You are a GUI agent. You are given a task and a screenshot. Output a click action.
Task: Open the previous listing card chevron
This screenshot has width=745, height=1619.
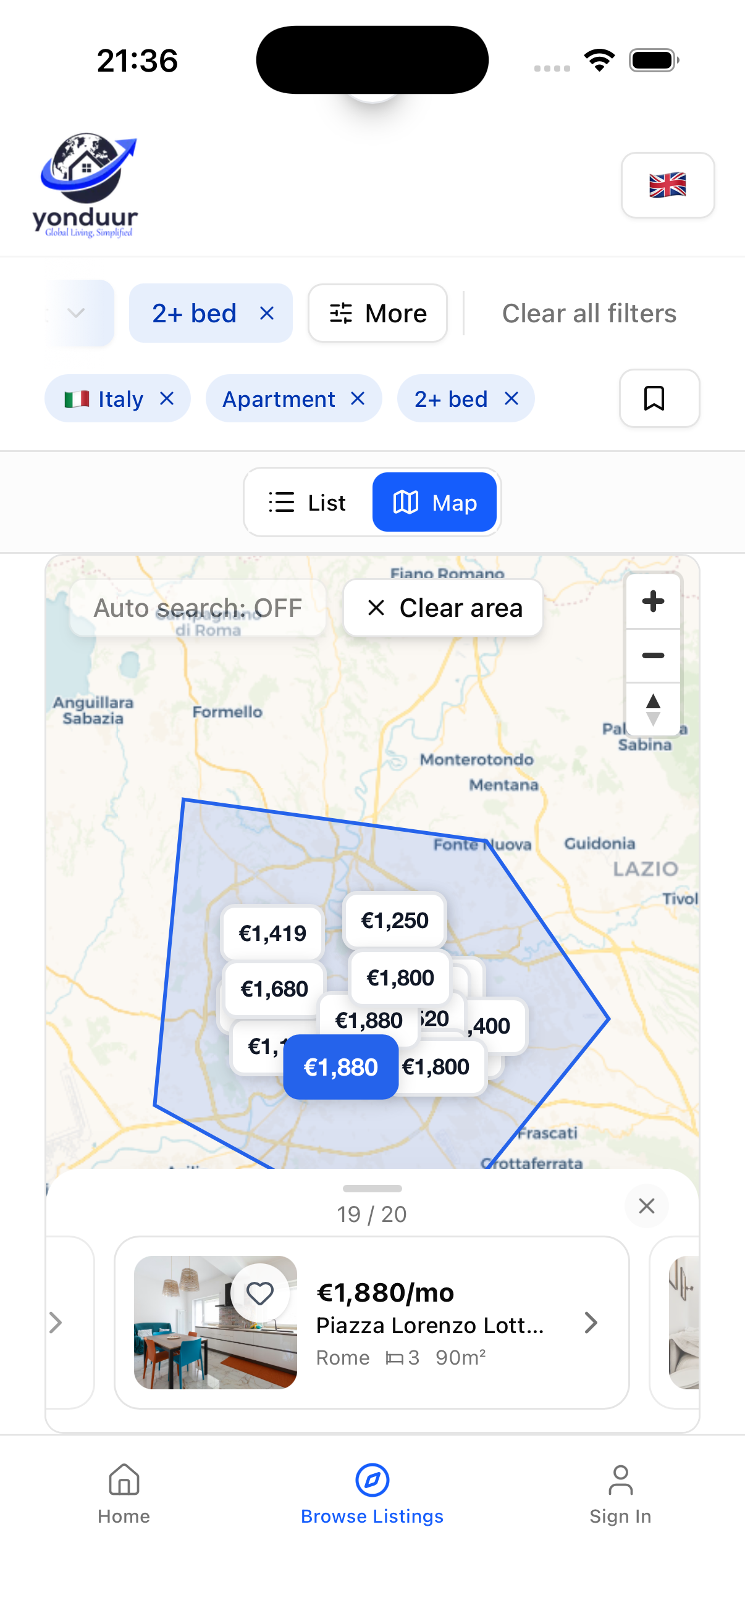pyautogui.click(x=56, y=1323)
